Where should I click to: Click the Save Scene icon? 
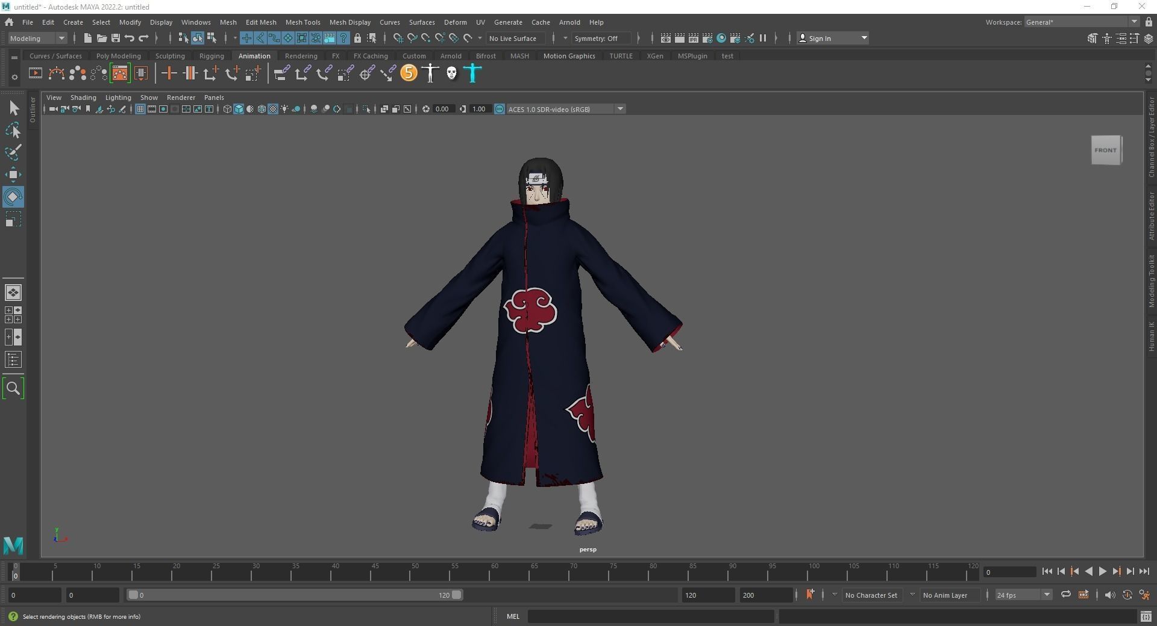coord(115,38)
